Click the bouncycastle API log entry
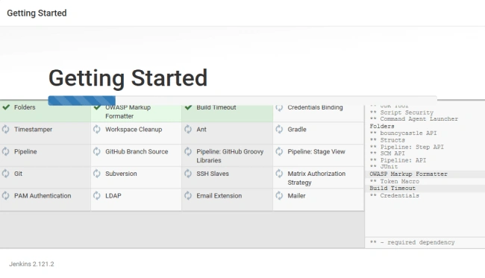 pyautogui.click(x=404, y=133)
